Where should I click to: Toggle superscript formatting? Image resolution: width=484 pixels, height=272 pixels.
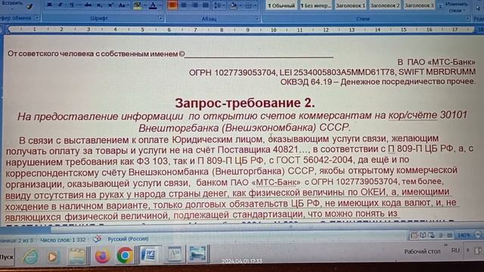(110, 5)
